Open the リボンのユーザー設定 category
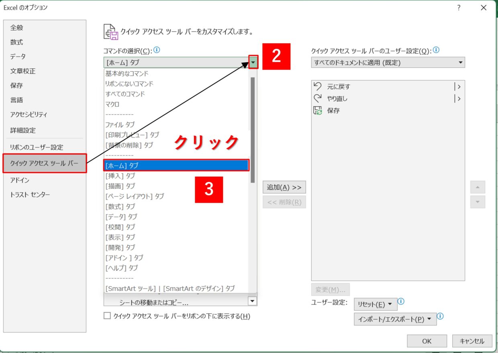Image resolution: width=498 pixels, height=353 pixels. 45,147
